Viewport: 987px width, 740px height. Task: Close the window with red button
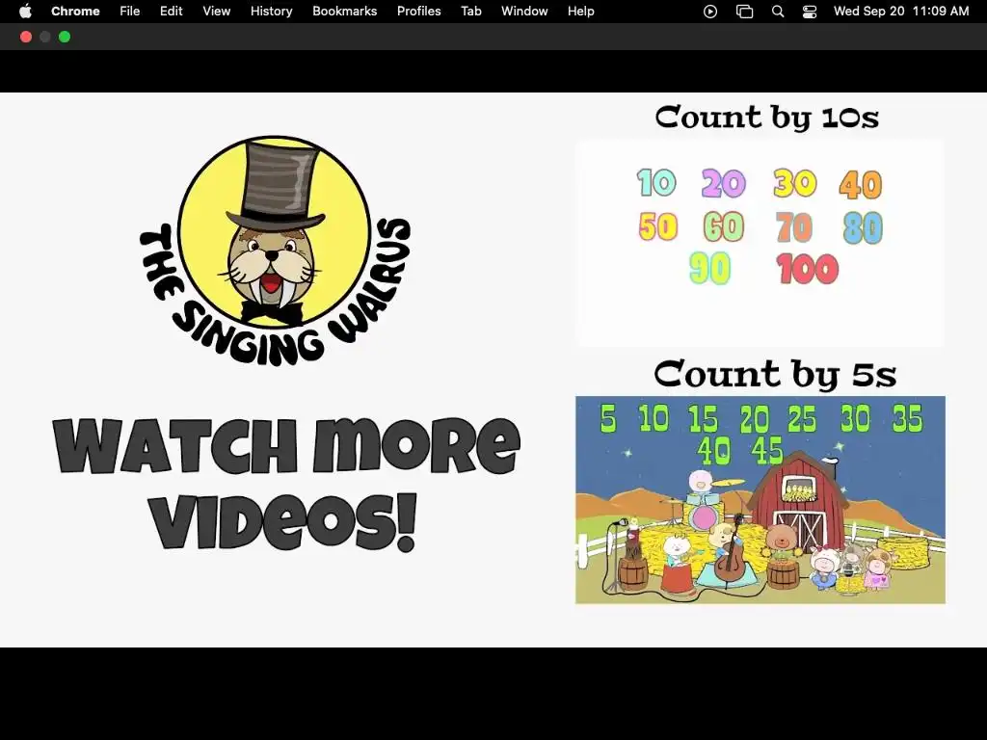point(26,38)
